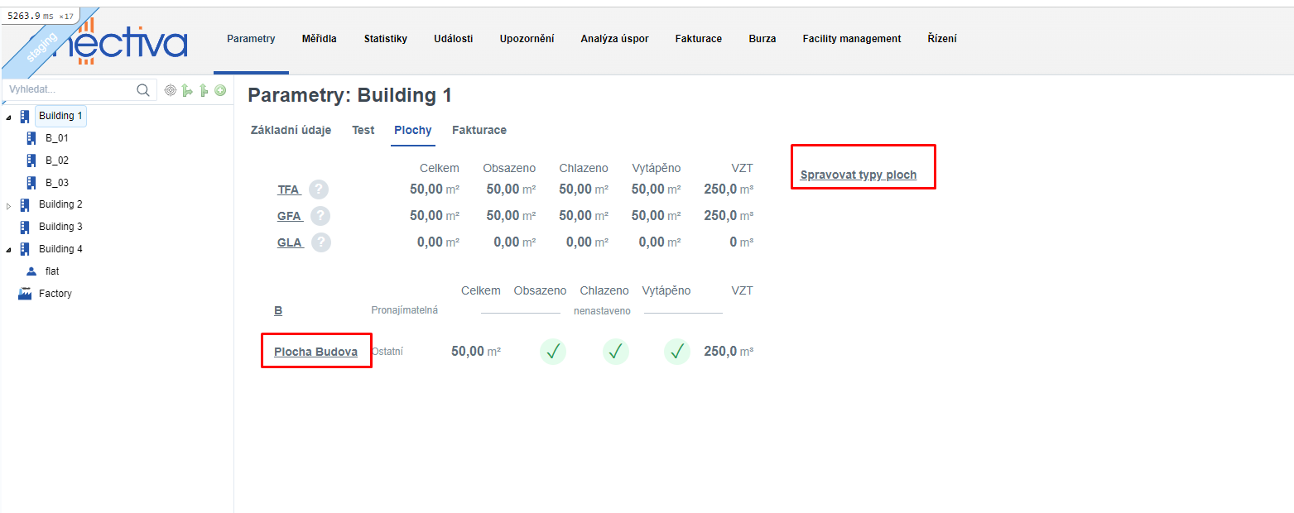Screen dimensions: 1294x513
Task: Open the Statistiky menu
Action: click(385, 39)
